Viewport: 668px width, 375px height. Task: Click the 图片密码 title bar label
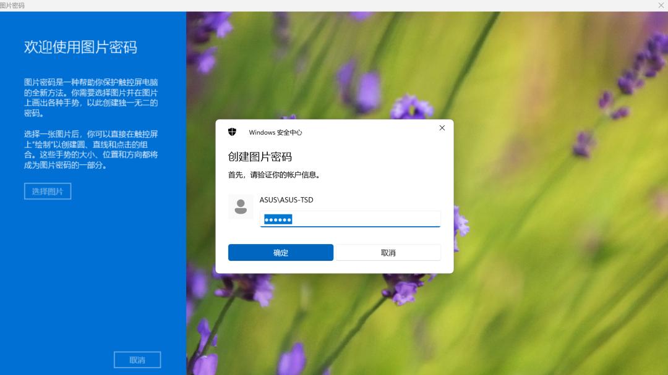point(13,5)
